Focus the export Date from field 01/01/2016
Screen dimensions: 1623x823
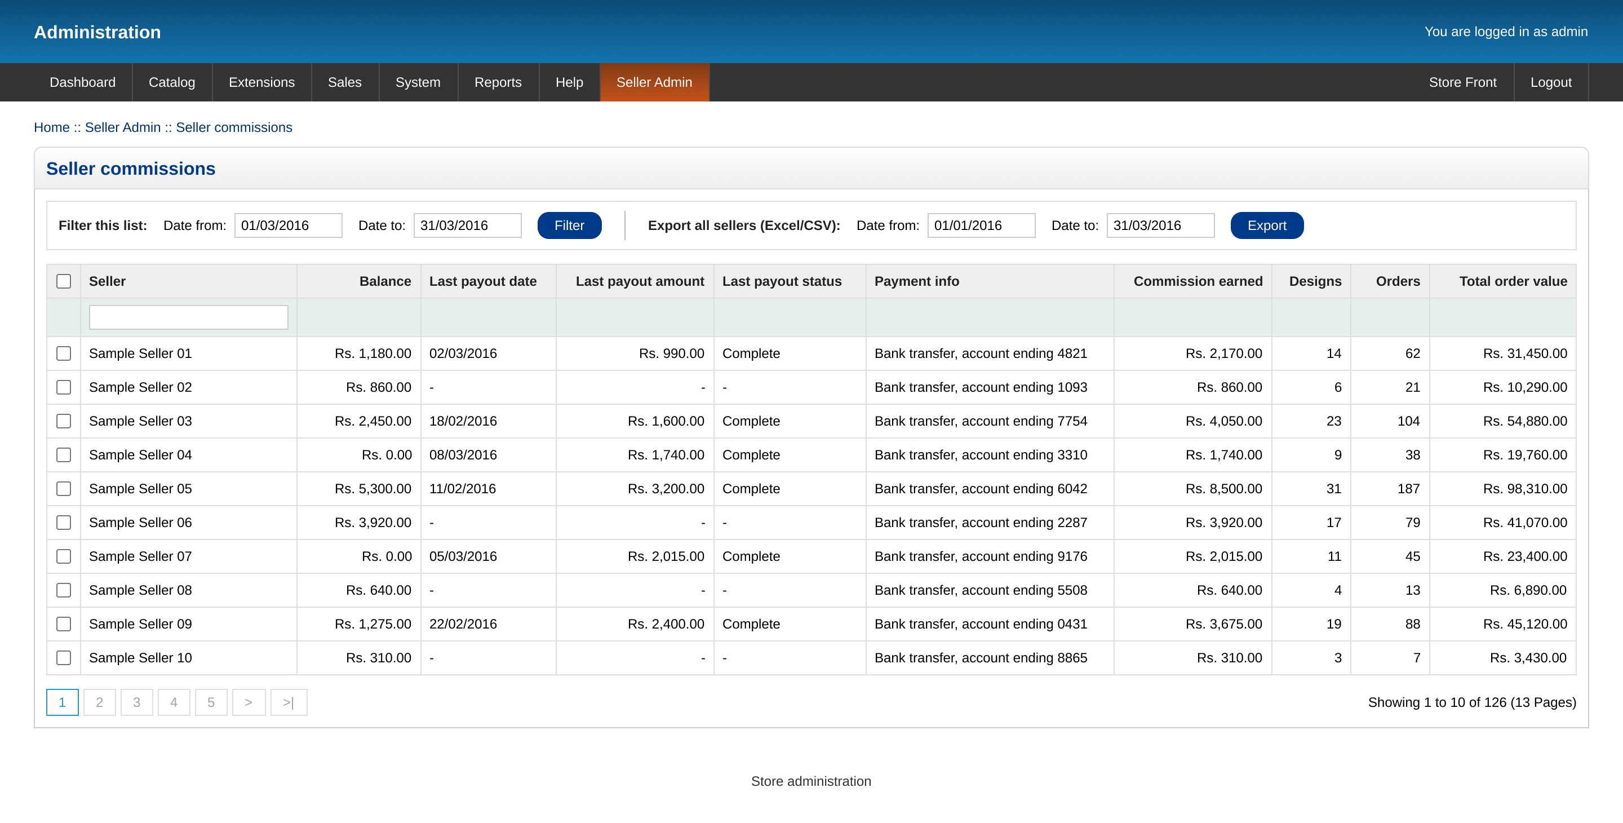click(981, 225)
